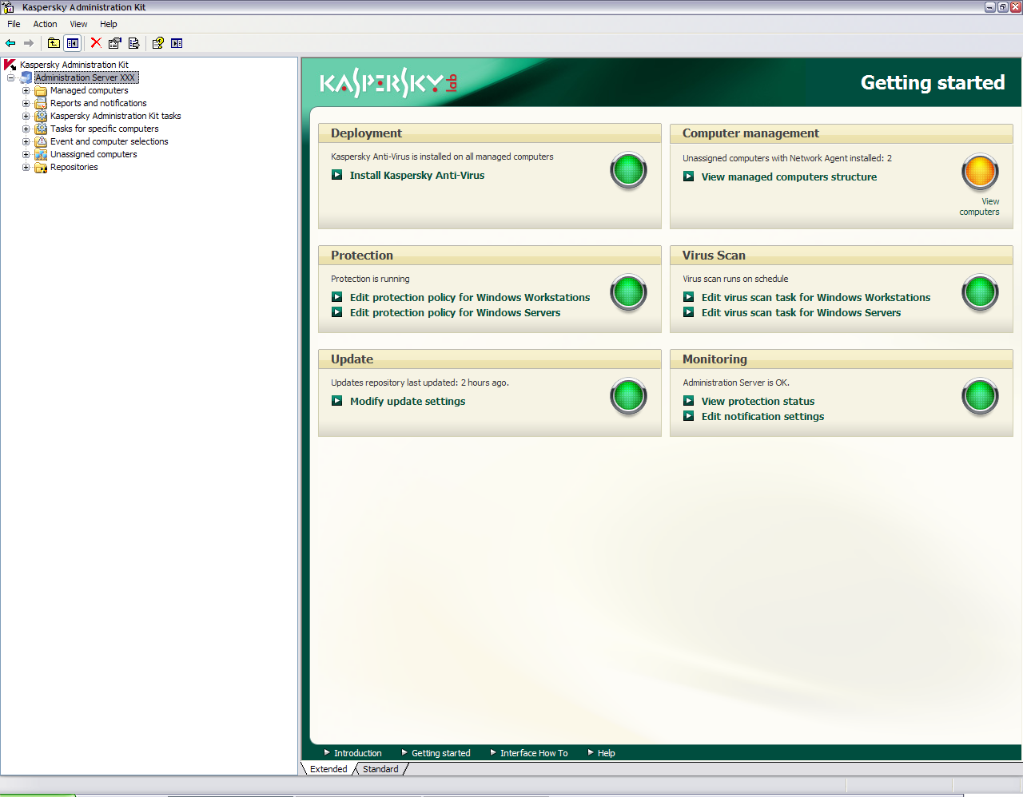1023x797 pixels.
Task: Click the green status light in Monitoring
Action: pos(981,396)
